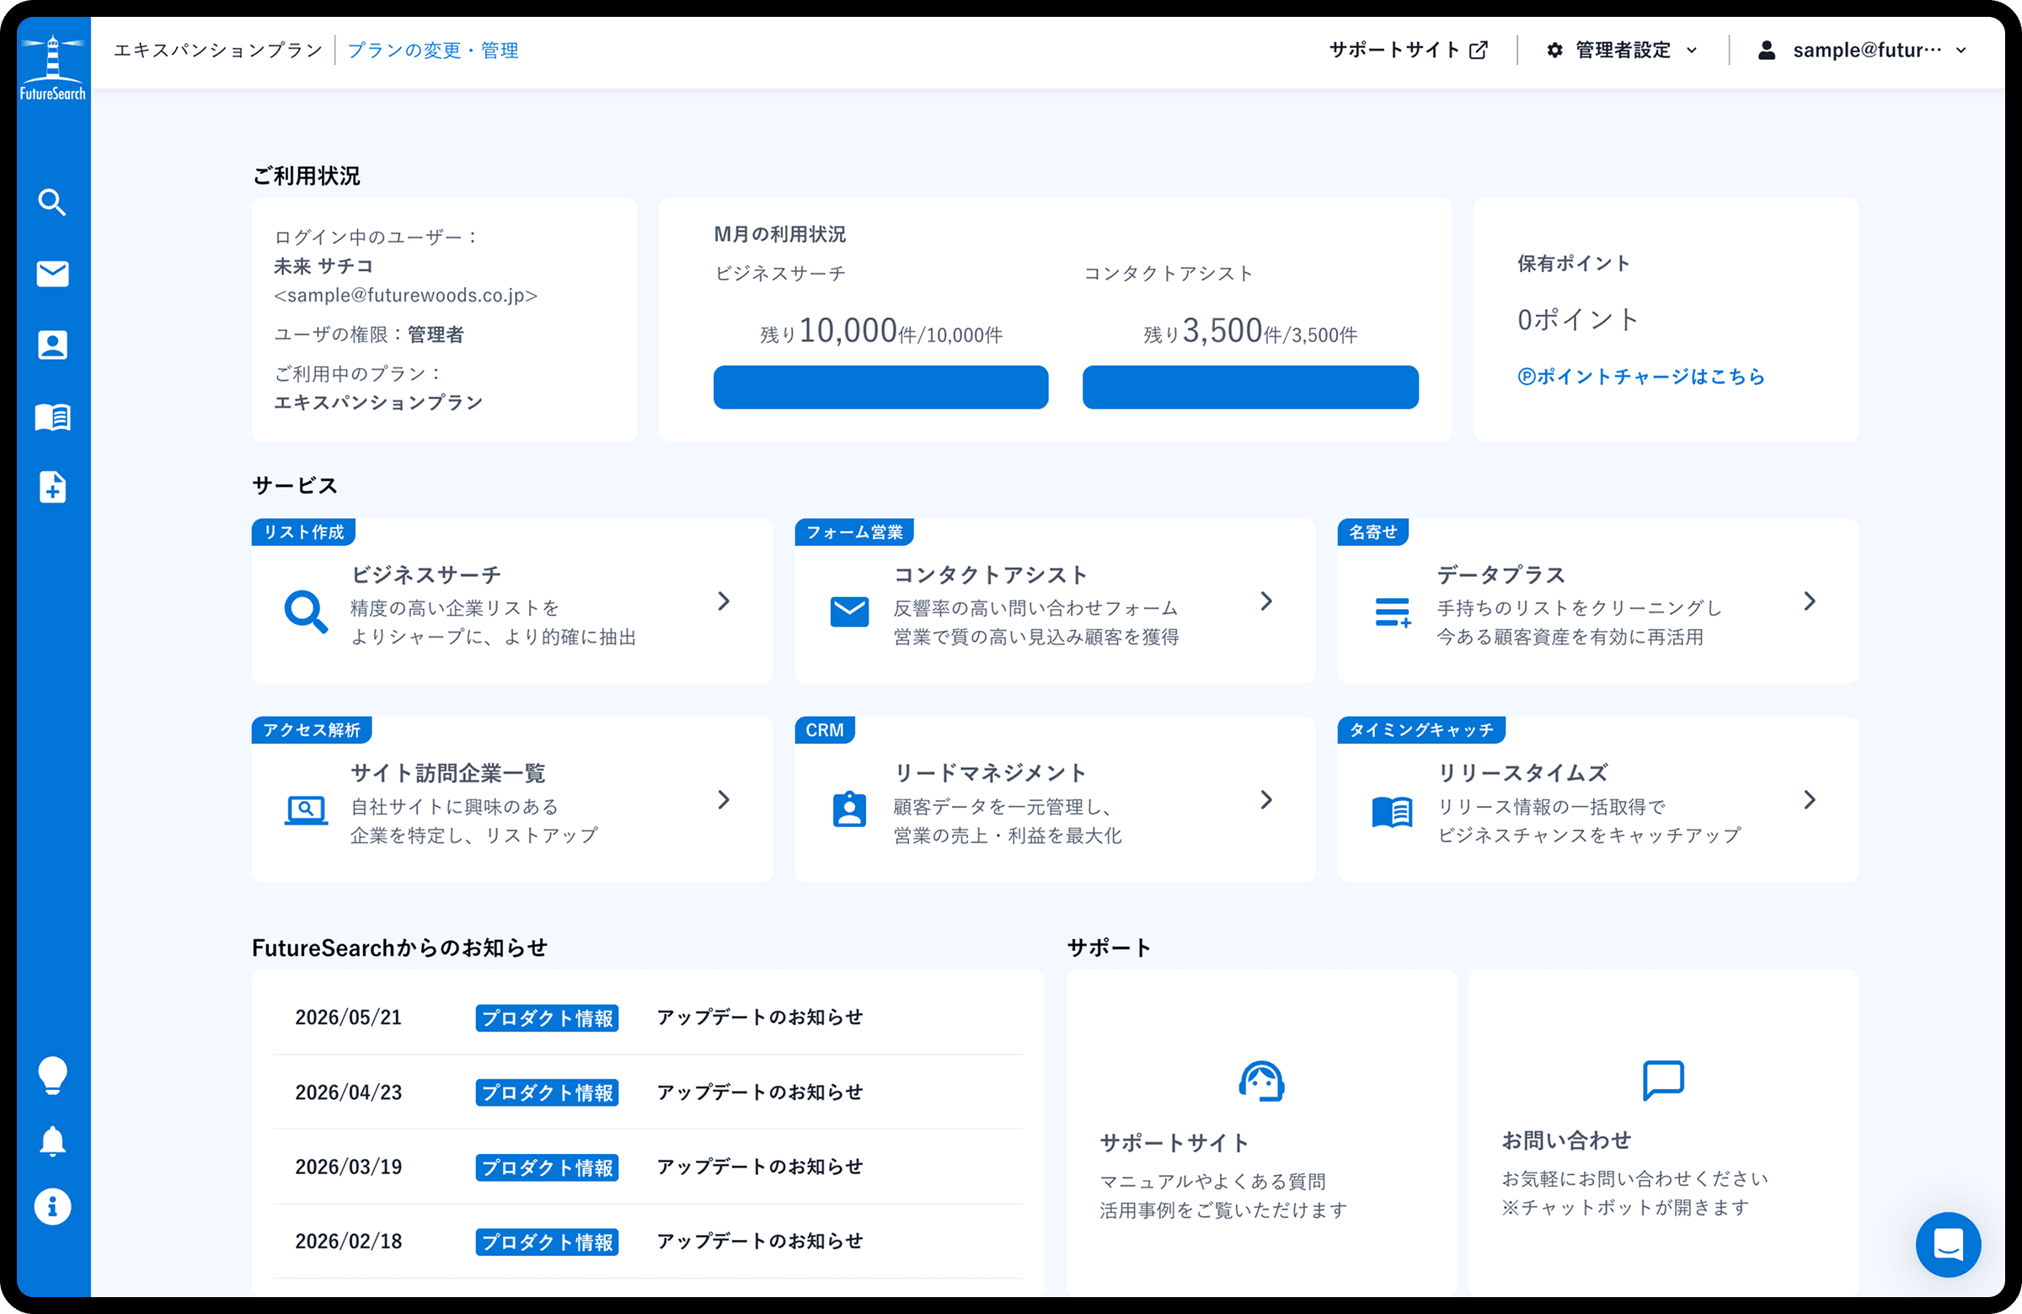2022x1314 pixels.
Task: Click the サポートサイト support card title
Action: tap(1175, 1143)
